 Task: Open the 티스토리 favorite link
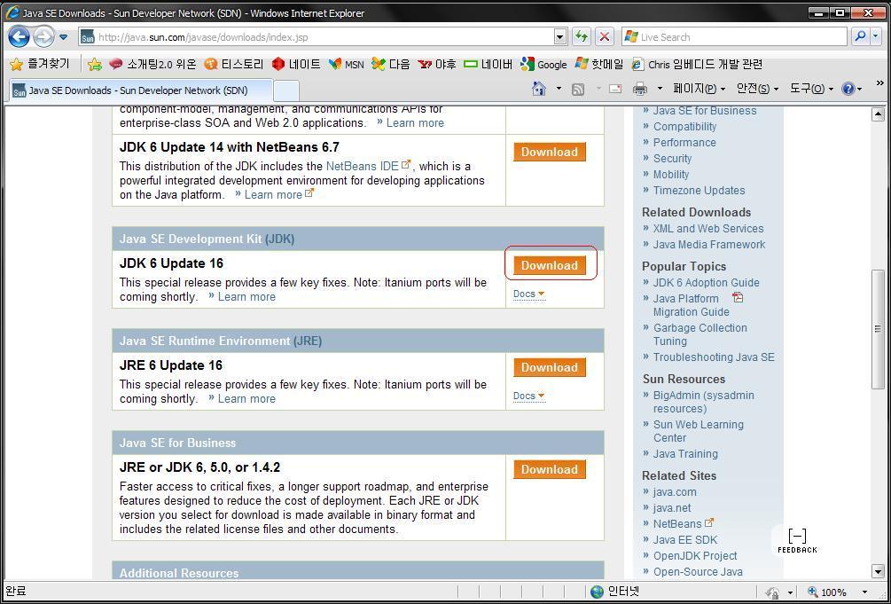[233, 64]
